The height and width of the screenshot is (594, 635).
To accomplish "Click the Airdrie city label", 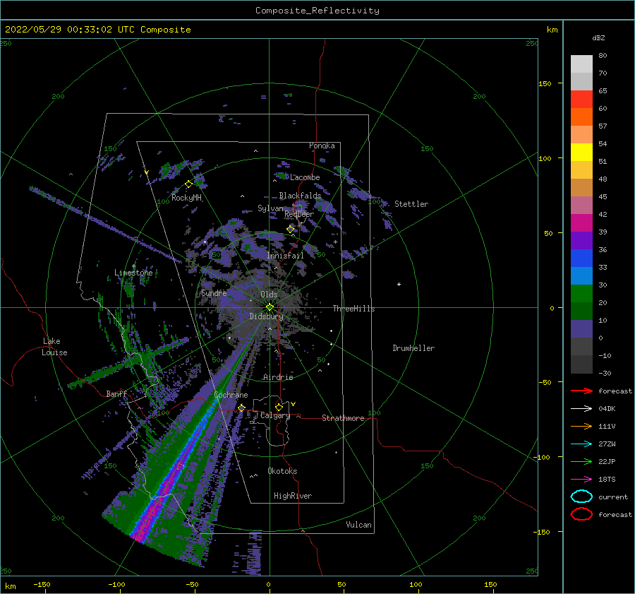I will tap(278, 377).
